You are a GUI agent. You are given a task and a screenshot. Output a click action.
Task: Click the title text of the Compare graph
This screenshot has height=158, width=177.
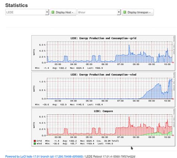[103, 111]
